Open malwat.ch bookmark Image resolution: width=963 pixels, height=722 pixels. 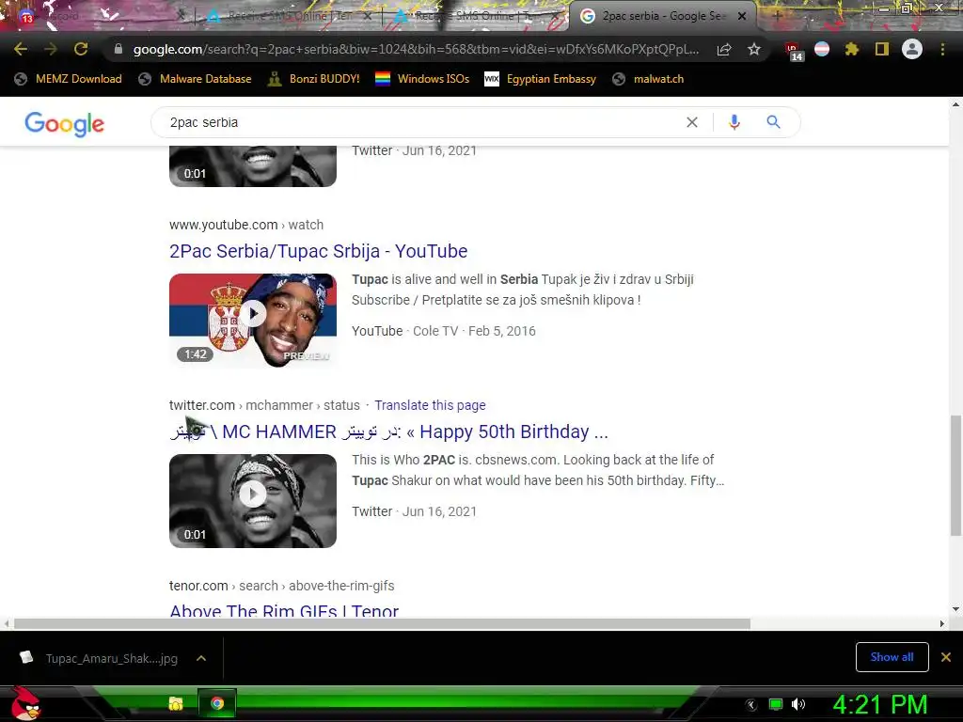[x=649, y=79]
